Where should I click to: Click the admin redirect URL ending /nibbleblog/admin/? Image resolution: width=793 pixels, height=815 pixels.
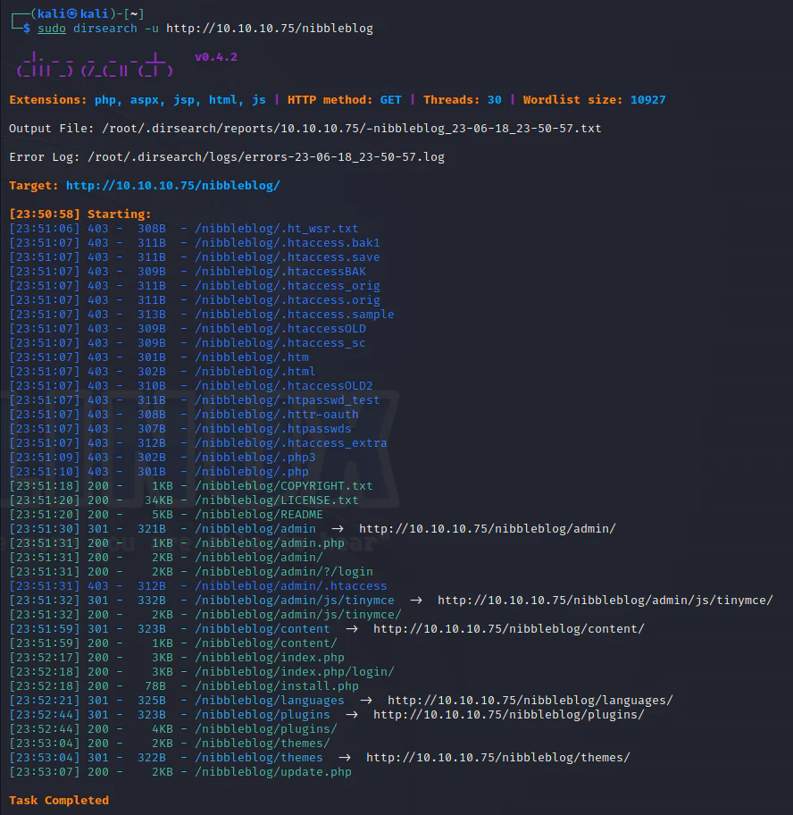[x=487, y=529]
